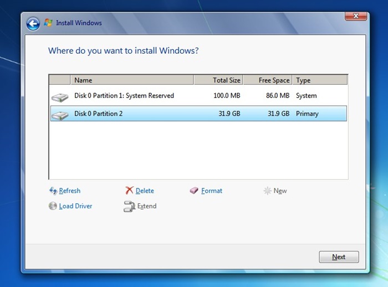Select Disk 0 Partition 1: System Reserved
Image resolution: width=388 pixels, height=287 pixels.
coord(198,96)
